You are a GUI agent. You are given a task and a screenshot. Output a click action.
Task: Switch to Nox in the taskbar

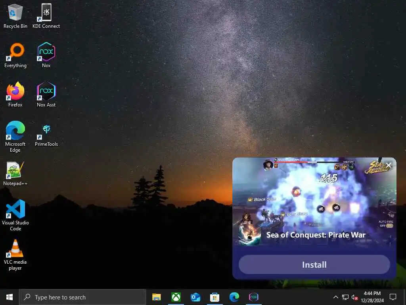coord(253,297)
